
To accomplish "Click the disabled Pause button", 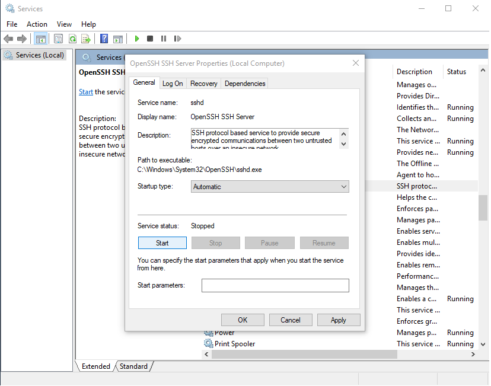I will click(x=270, y=243).
